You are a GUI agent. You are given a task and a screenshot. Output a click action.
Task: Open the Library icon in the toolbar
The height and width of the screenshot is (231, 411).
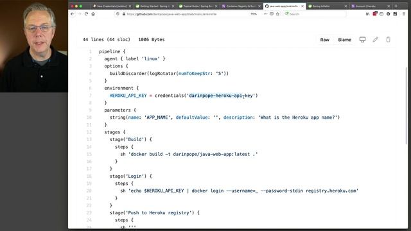point(368,14)
